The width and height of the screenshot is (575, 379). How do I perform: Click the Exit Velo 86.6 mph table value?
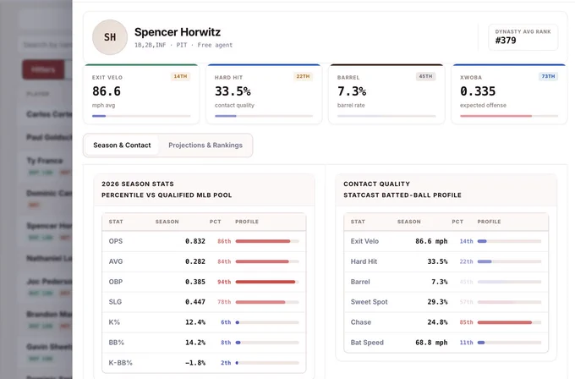(x=431, y=241)
